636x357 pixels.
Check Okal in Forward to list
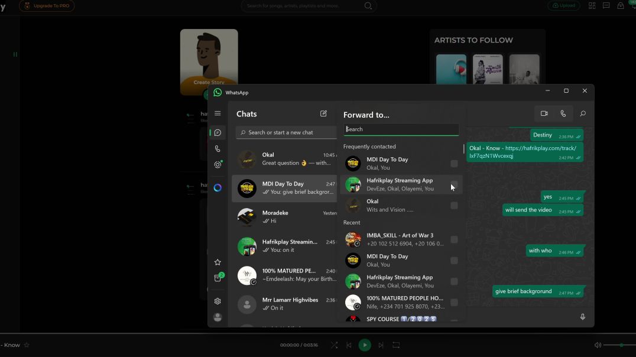pos(454,205)
